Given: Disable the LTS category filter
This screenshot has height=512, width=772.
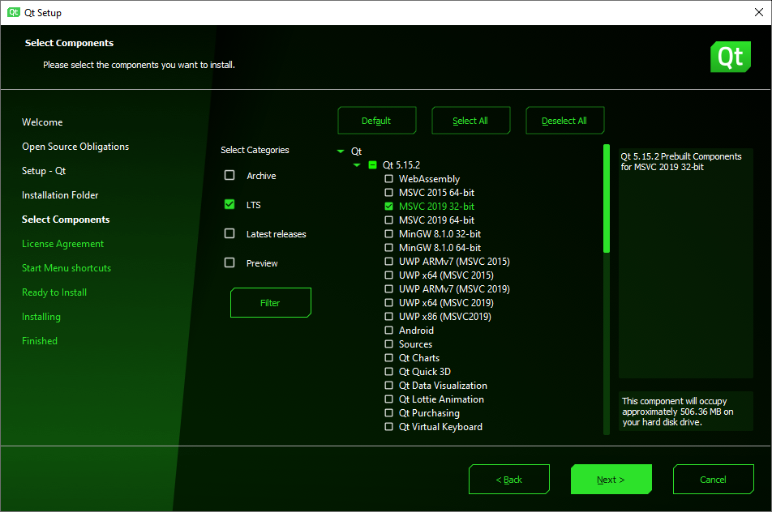Looking at the screenshot, I should [x=229, y=204].
